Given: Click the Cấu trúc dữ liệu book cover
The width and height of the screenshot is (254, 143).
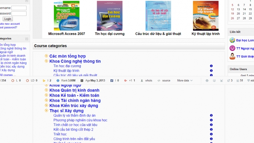Looking at the screenshot, I should [x=158, y=16].
